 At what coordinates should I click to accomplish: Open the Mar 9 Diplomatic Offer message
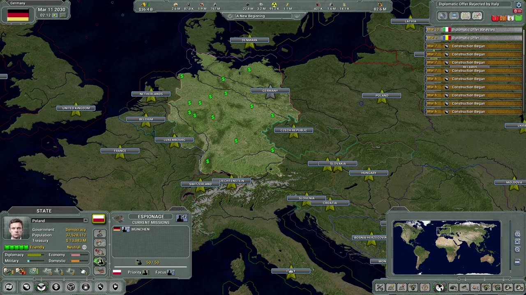click(473, 38)
